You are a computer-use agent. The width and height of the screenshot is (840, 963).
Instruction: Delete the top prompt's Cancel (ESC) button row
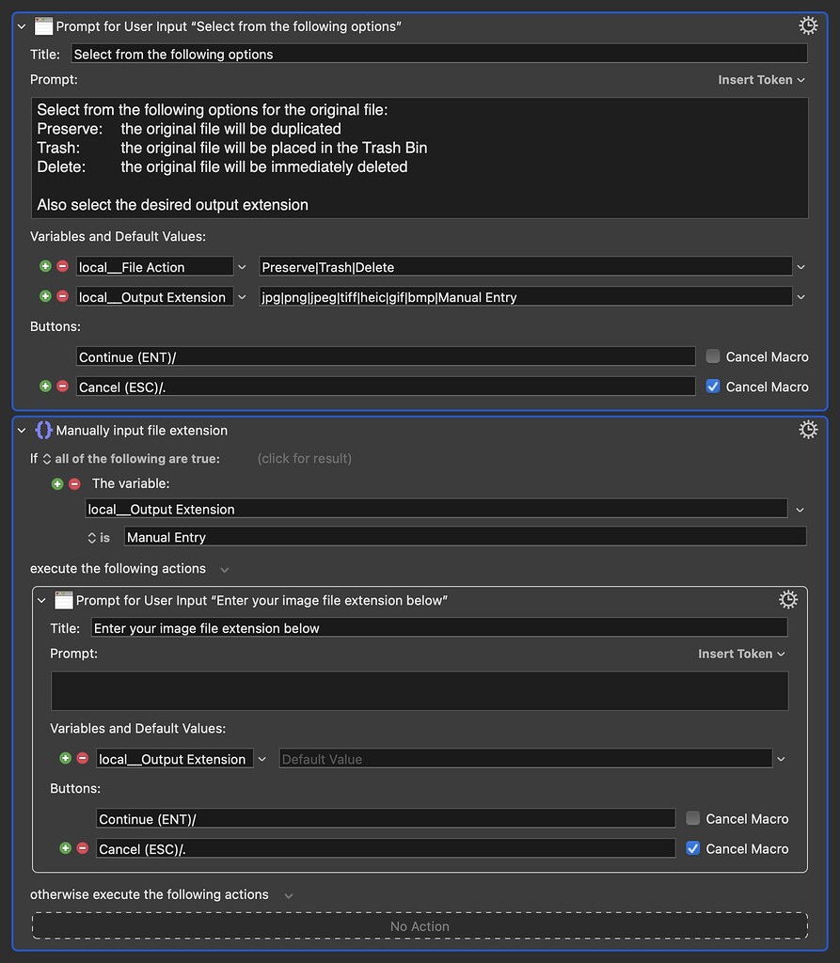click(62, 387)
